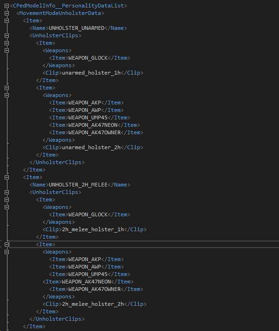Collapse the Item containing UNHOLSTER_2H_MELEE name
The image size is (279, 331).
pos(7,177)
